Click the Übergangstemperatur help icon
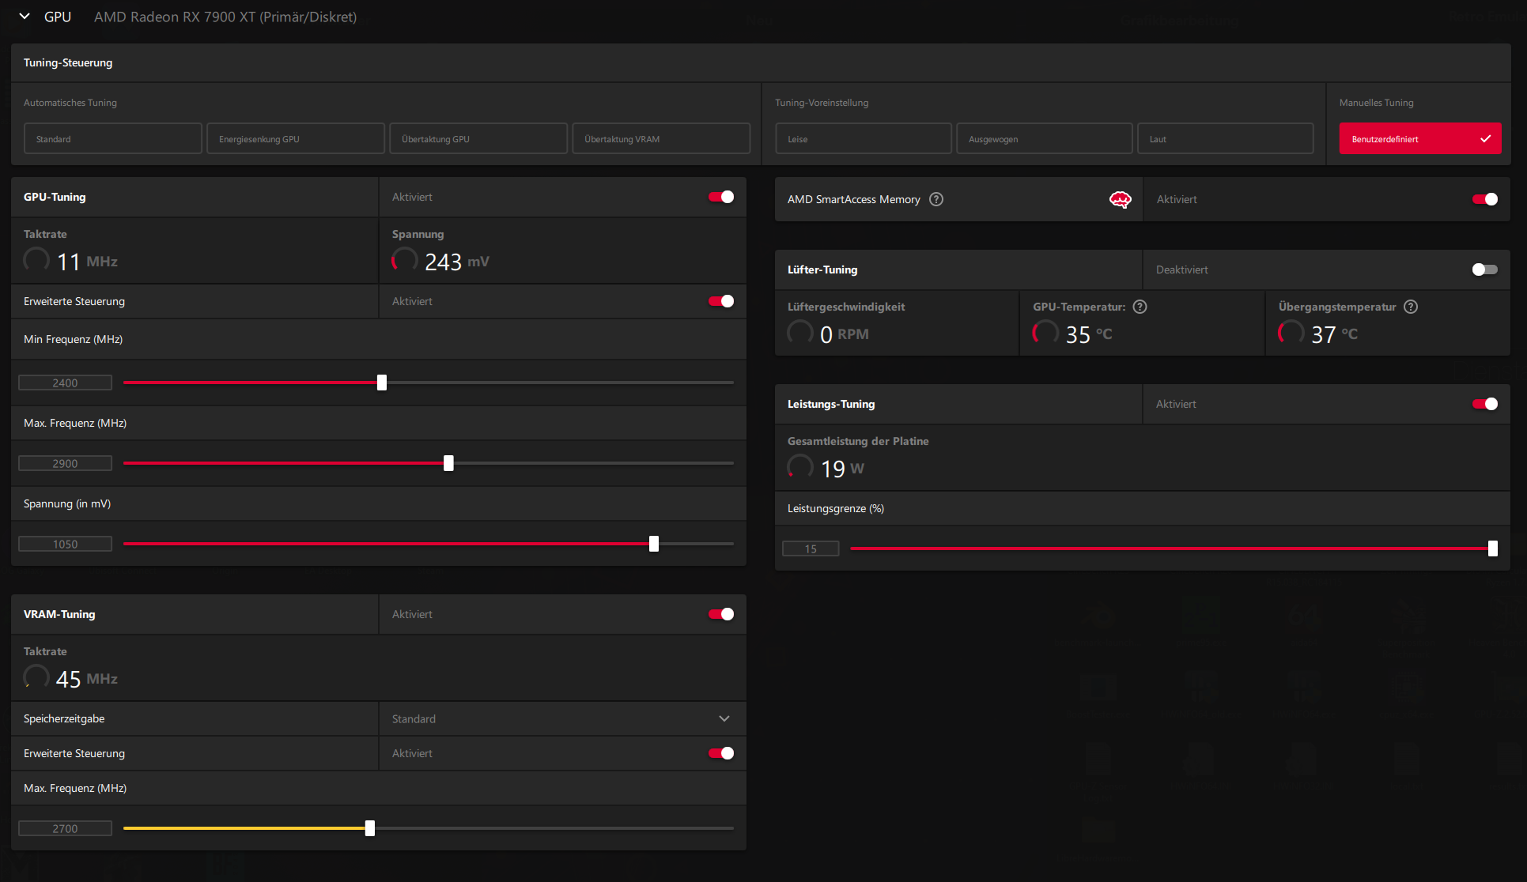 pyautogui.click(x=1411, y=307)
